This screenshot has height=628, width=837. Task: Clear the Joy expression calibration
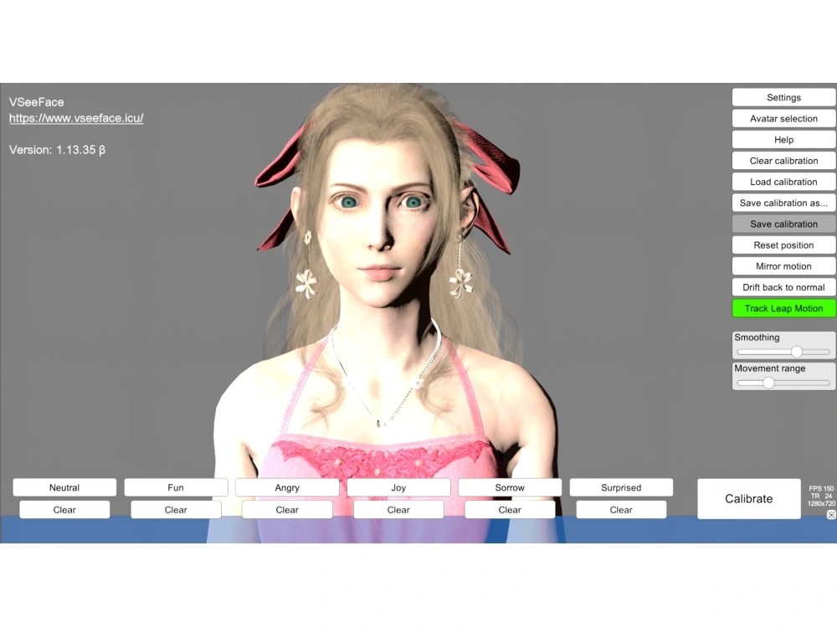398,510
